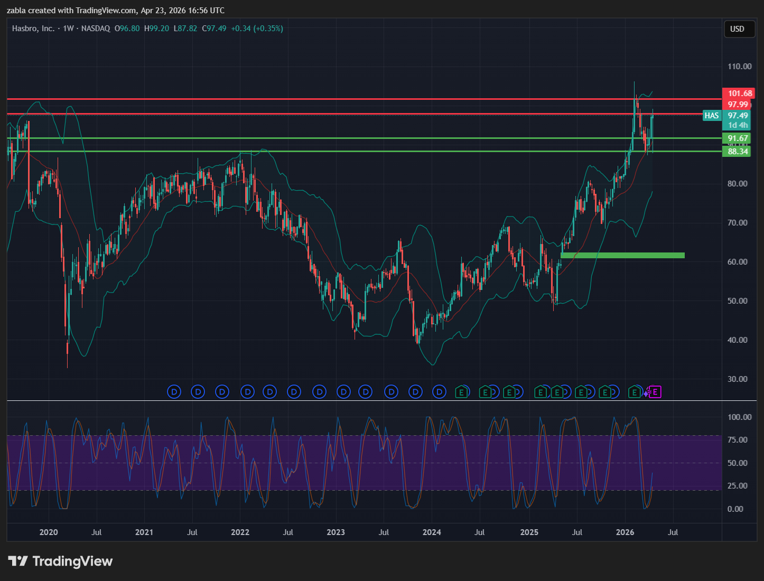
Task: Select the magenta upcoming earnings E marker
Action: [655, 392]
